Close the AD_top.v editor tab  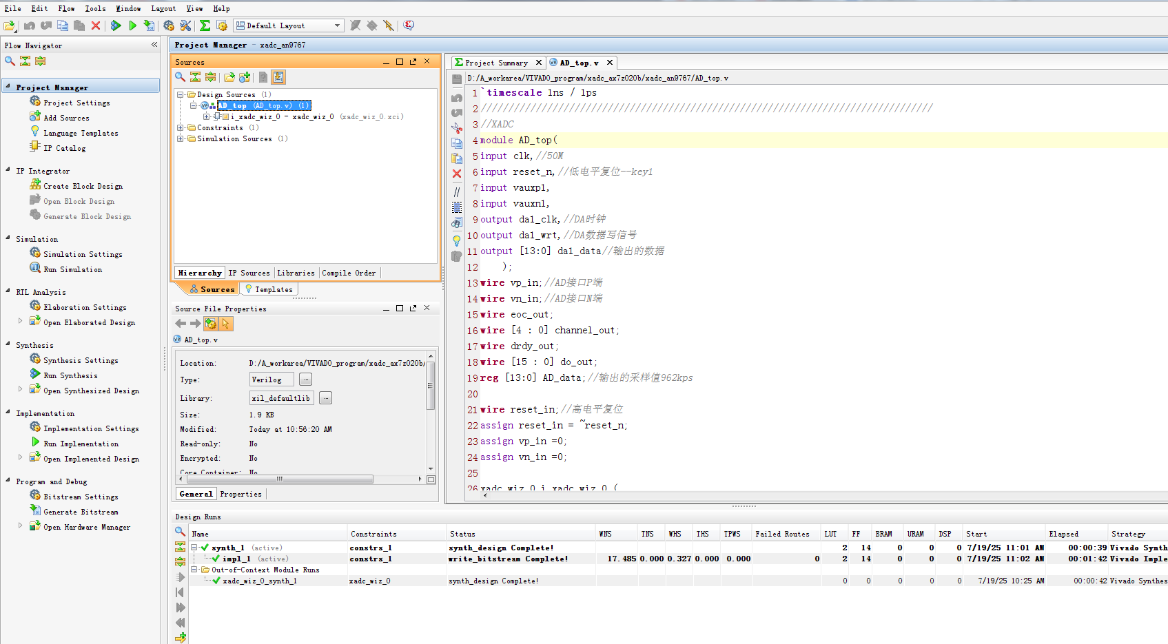point(610,63)
